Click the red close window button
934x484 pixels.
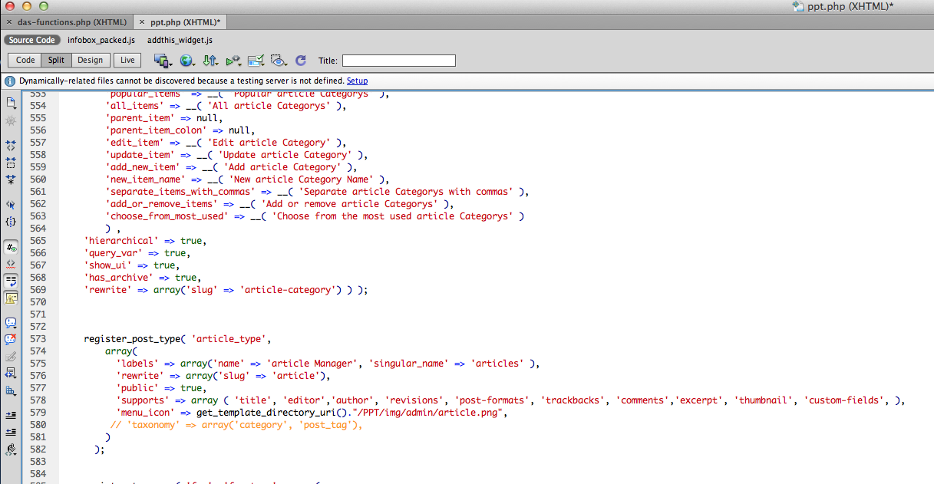coord(8,6)
